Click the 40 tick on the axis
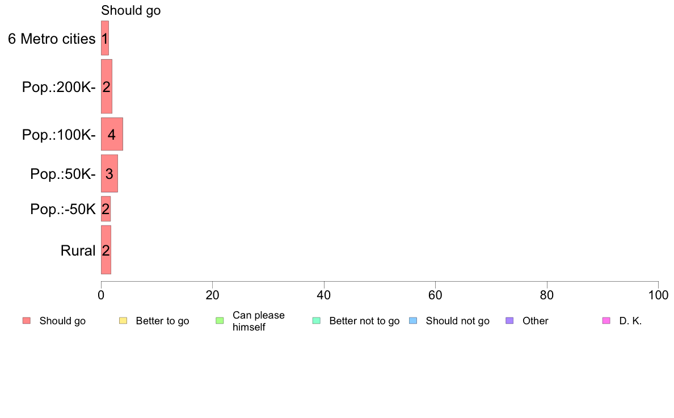Viewport: 674px width, 418px height. click(324, 295)
